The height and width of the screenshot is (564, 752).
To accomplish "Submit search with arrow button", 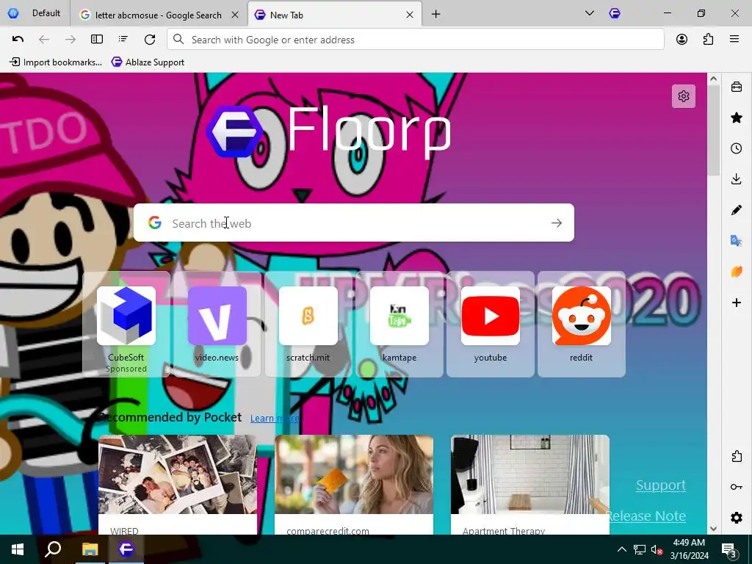I will (x=557, y=223).
